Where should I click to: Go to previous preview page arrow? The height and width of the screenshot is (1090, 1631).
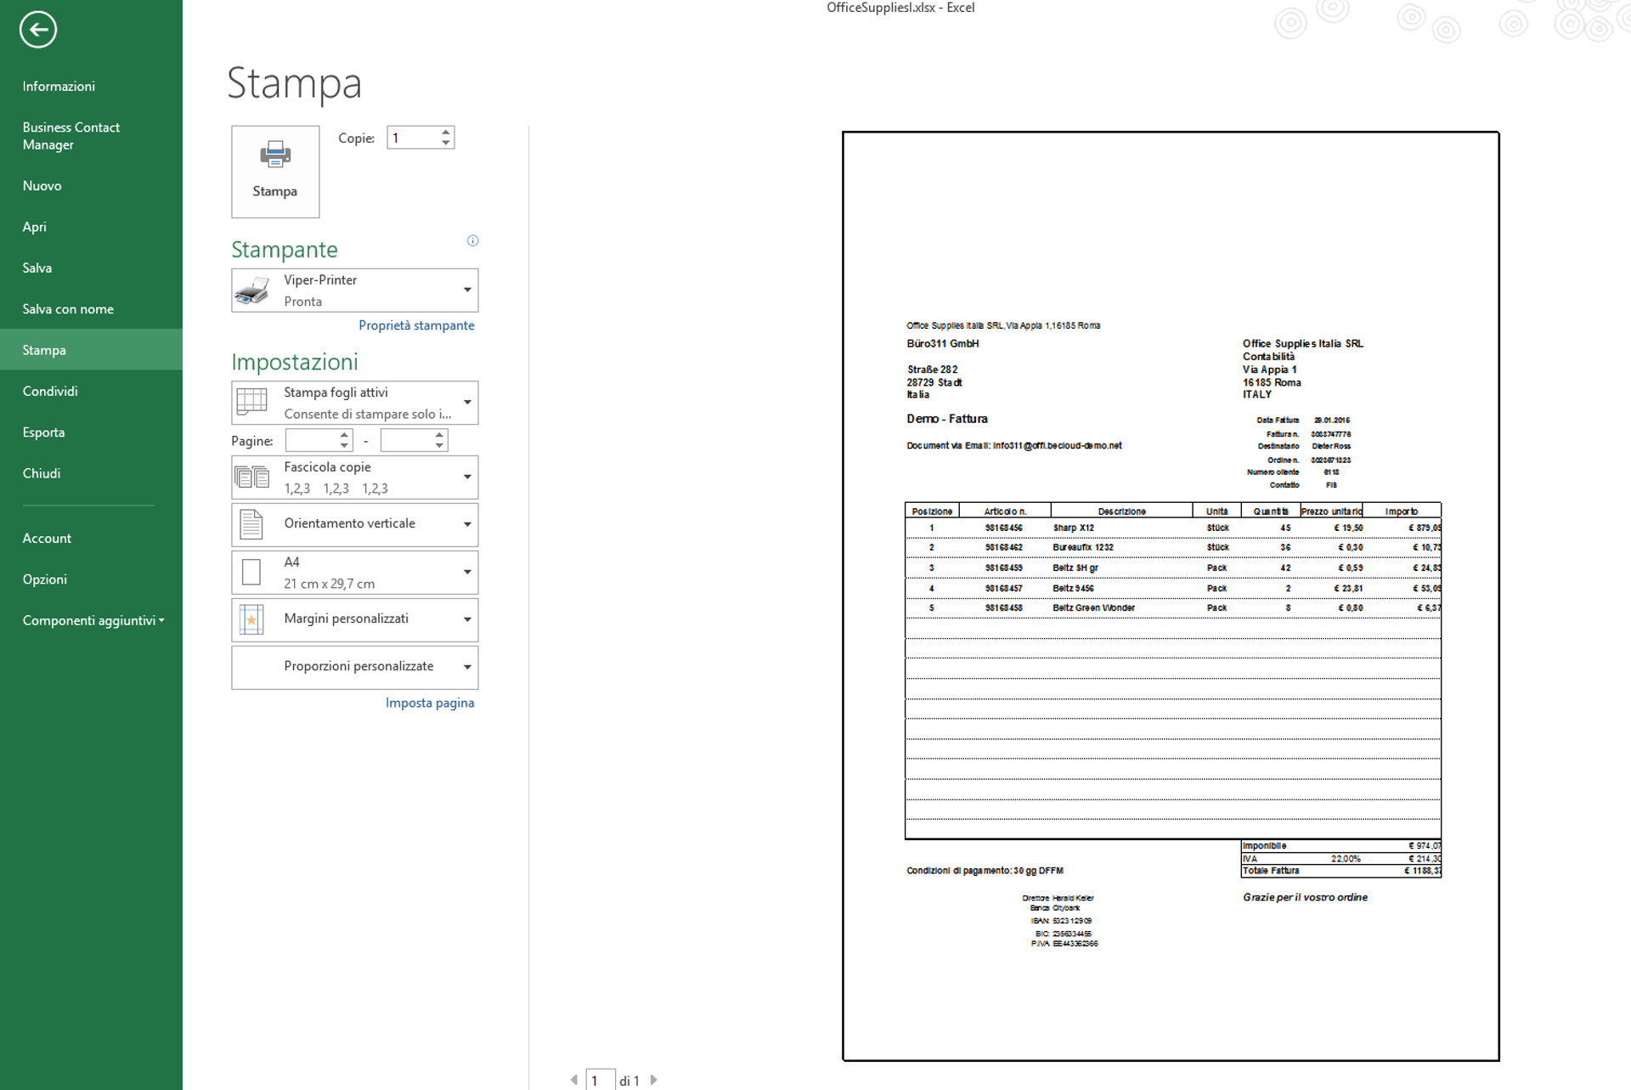pos(574,1080)
